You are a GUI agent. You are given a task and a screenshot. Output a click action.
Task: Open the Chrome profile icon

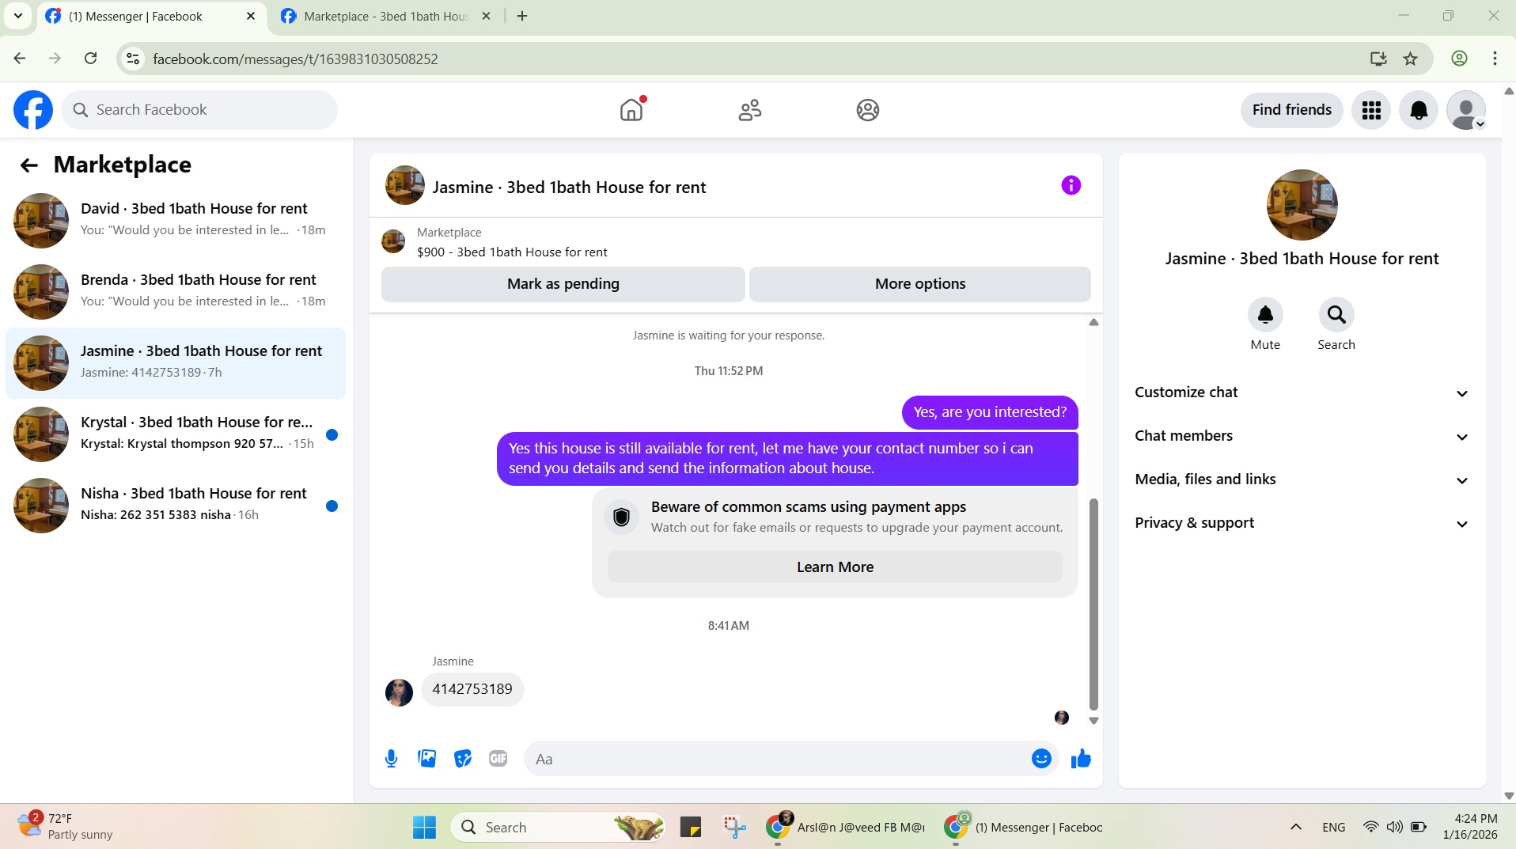tap(1459, 59)
